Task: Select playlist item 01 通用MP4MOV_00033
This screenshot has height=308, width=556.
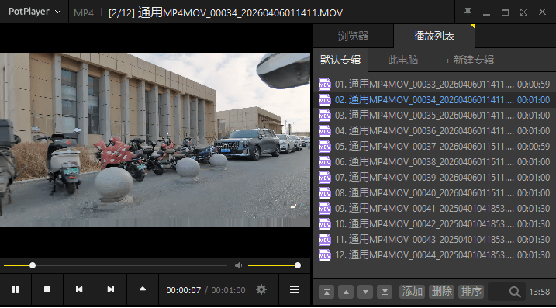Action: [x=434, y=85]
